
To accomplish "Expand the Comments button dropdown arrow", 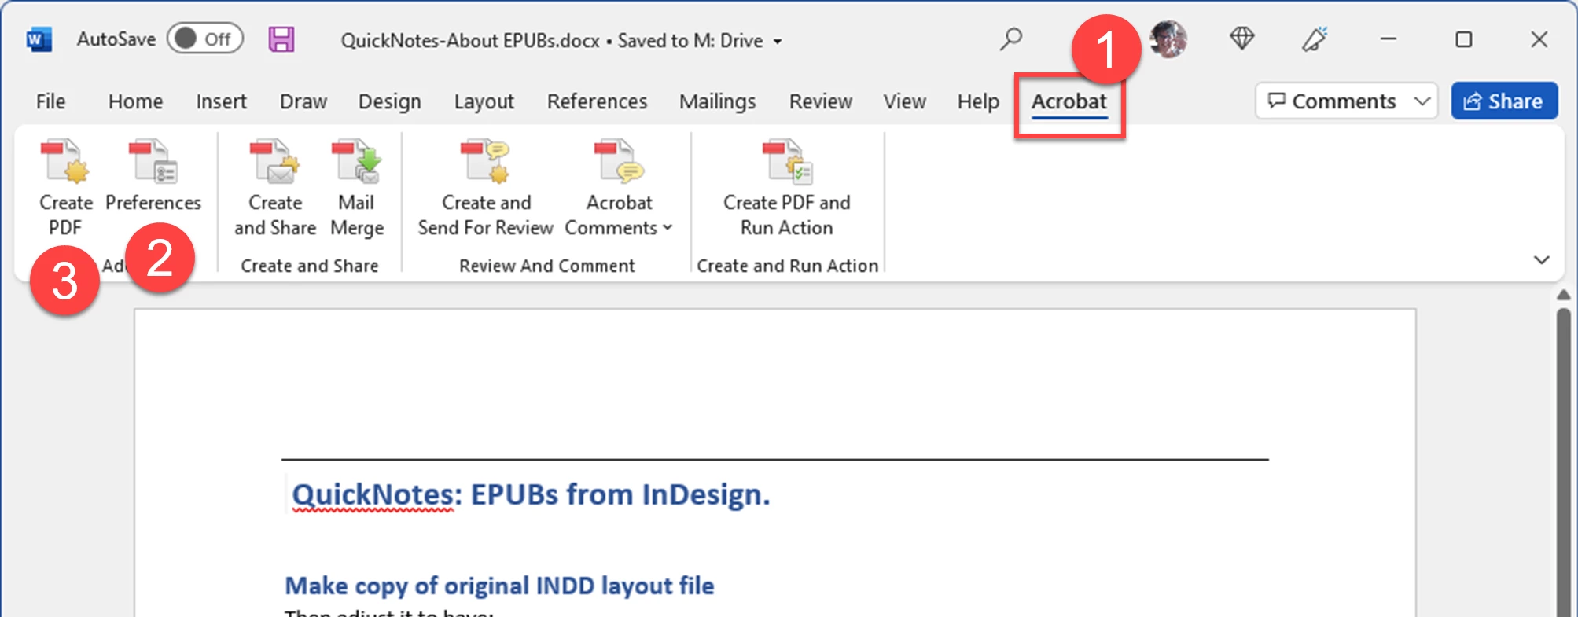I will (1422, 101).
